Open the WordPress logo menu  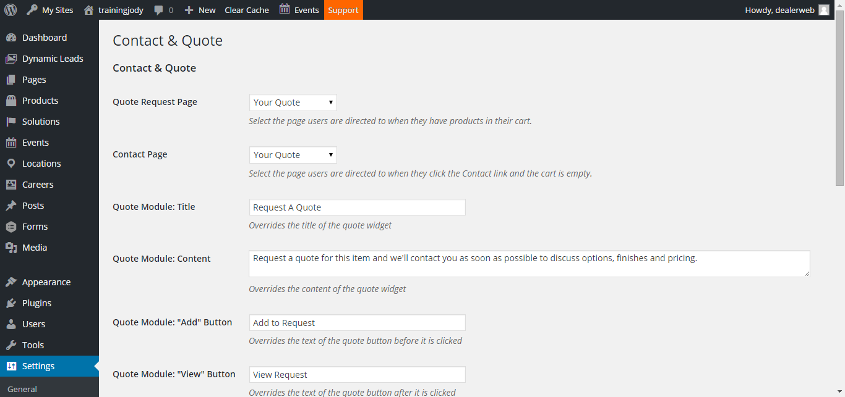(x=11, y=10)
